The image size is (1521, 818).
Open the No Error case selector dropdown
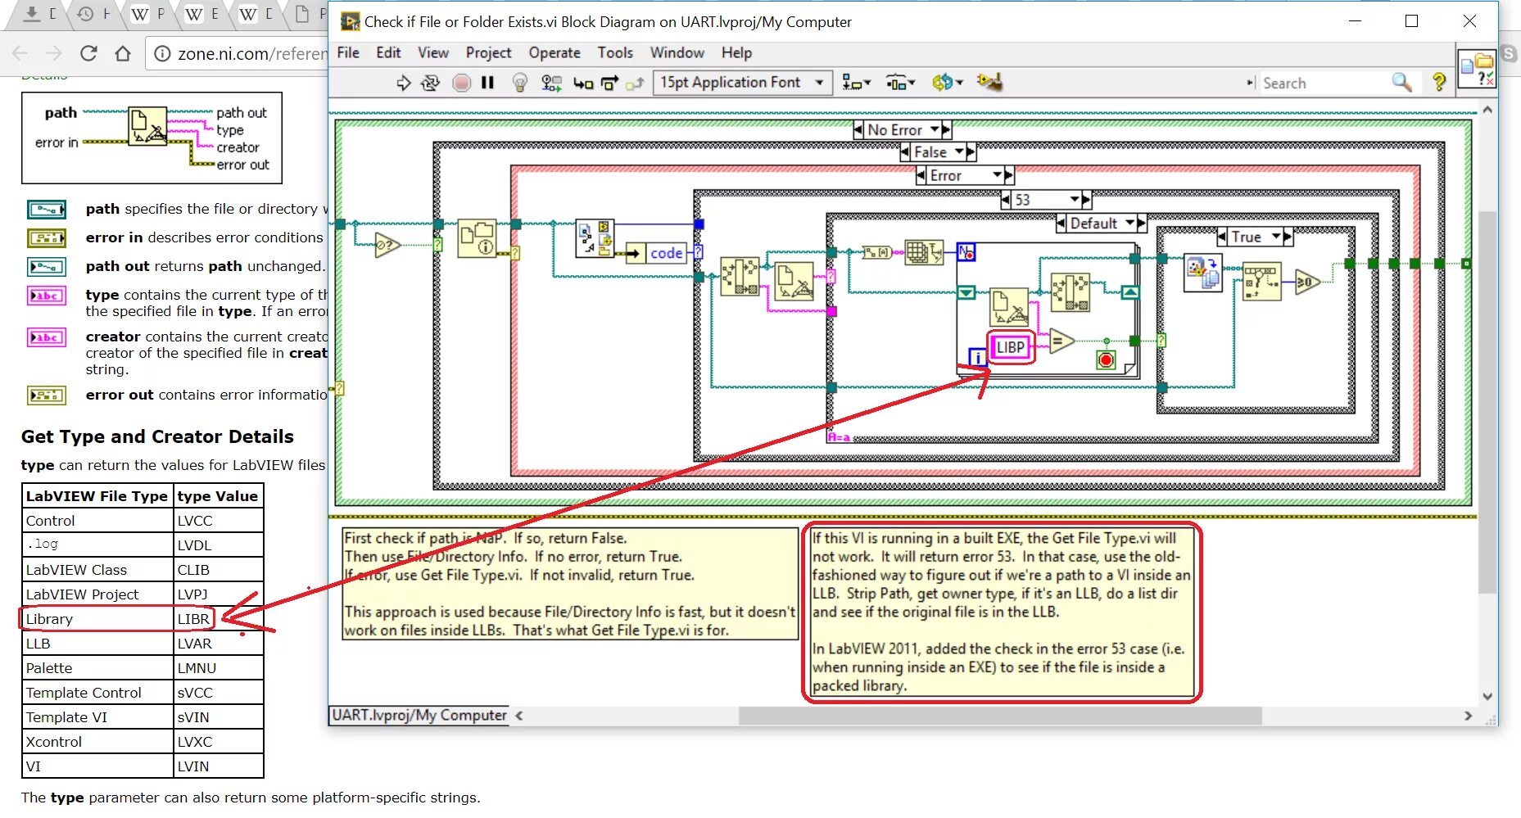point(935,129)
